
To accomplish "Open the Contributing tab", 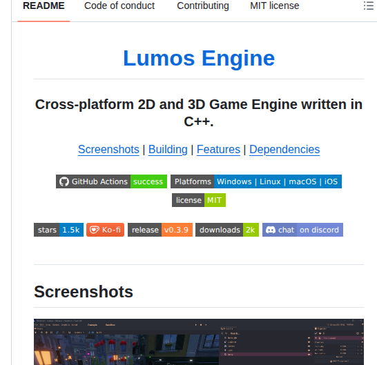I will (x=203, y=6).
